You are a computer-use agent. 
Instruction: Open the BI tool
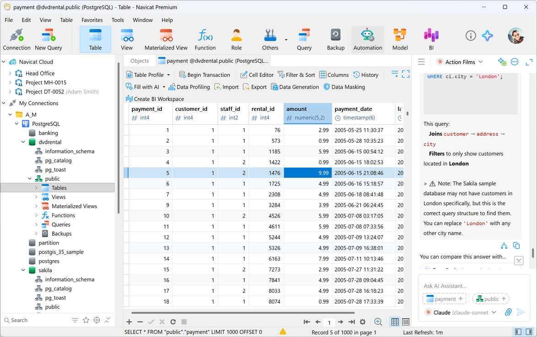click(431, 39)
